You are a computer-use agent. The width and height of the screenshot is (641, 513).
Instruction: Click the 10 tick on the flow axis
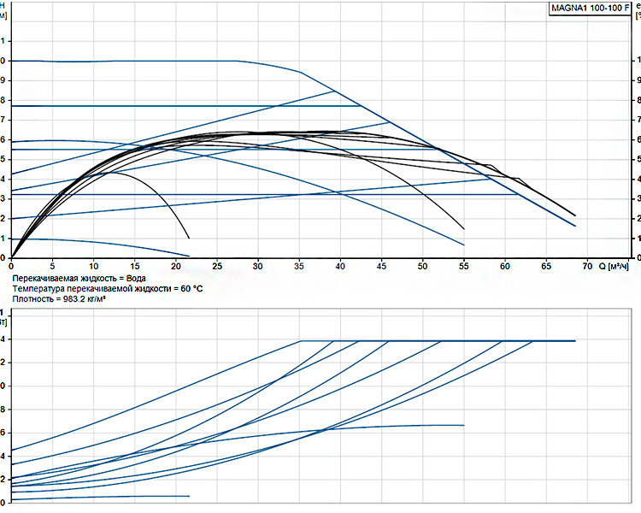[x=94, y=266]
